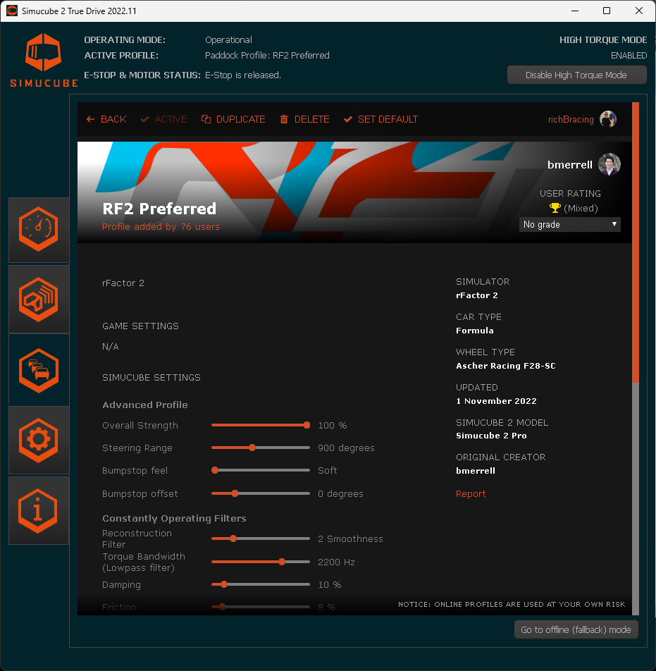Adjust the Overall Strength slider
Screen dimensions: 656x671
261,426
